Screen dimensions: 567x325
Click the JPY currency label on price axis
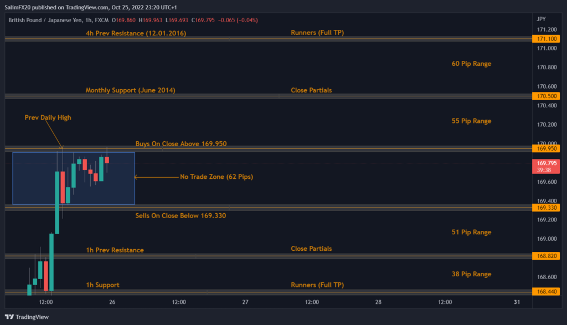click(542, 18)
